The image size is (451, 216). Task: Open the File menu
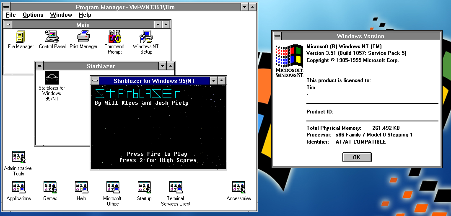(x=11, y=15)
